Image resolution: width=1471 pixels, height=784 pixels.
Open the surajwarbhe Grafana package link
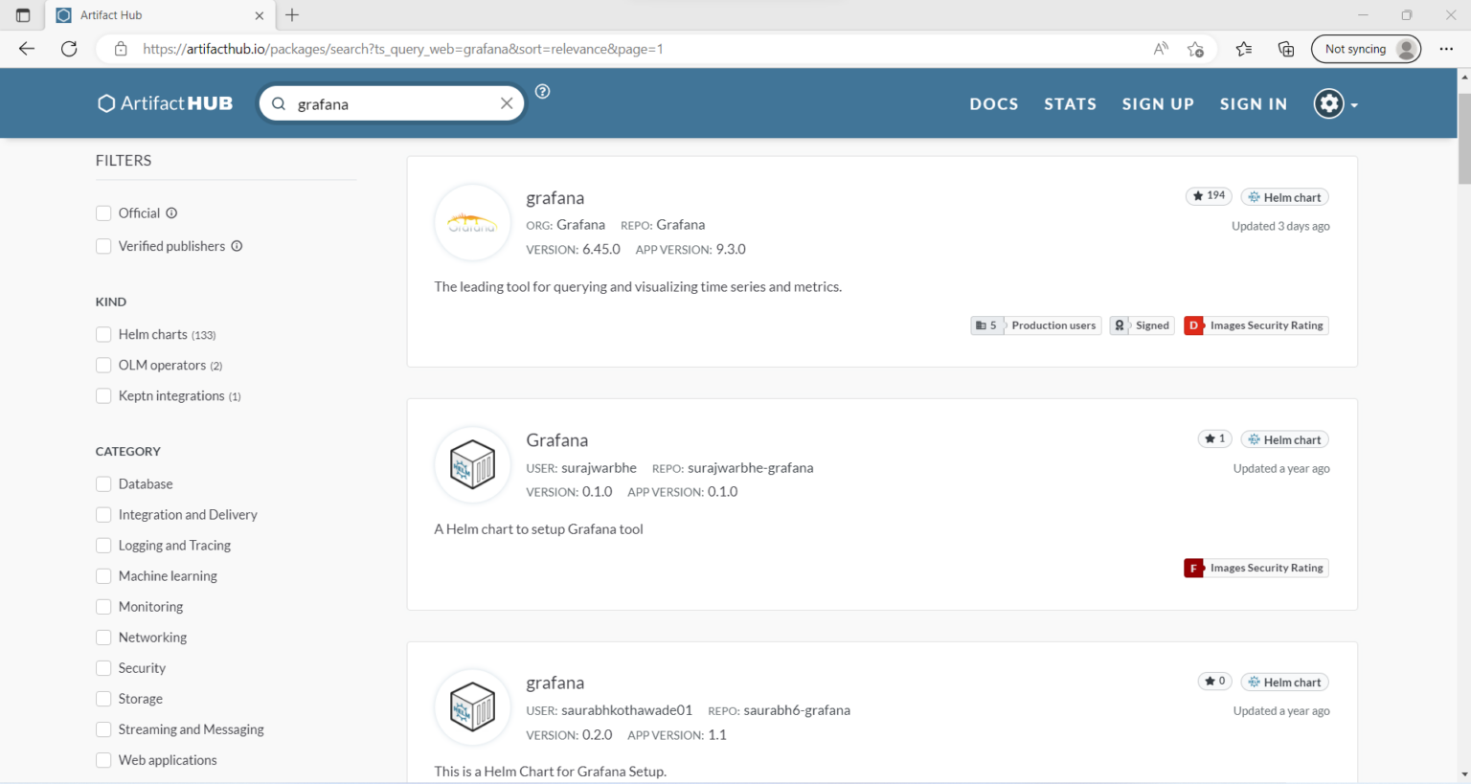(557, 439)
